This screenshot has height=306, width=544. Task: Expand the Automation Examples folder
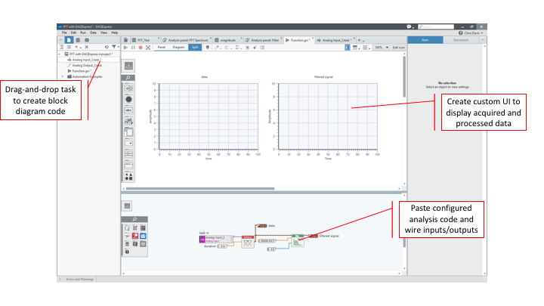tap(62, 76)
